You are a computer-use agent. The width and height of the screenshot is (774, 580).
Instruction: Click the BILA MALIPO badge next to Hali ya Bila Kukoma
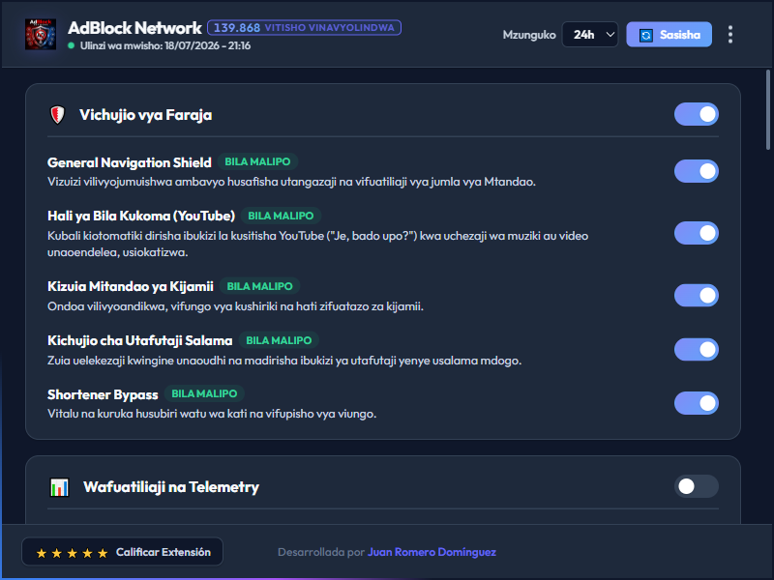pos(281,216)
